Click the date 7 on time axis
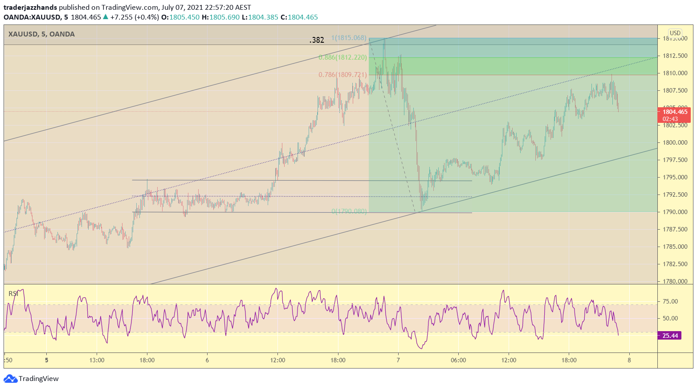This screenshot has height=389, width=697. 398,360
